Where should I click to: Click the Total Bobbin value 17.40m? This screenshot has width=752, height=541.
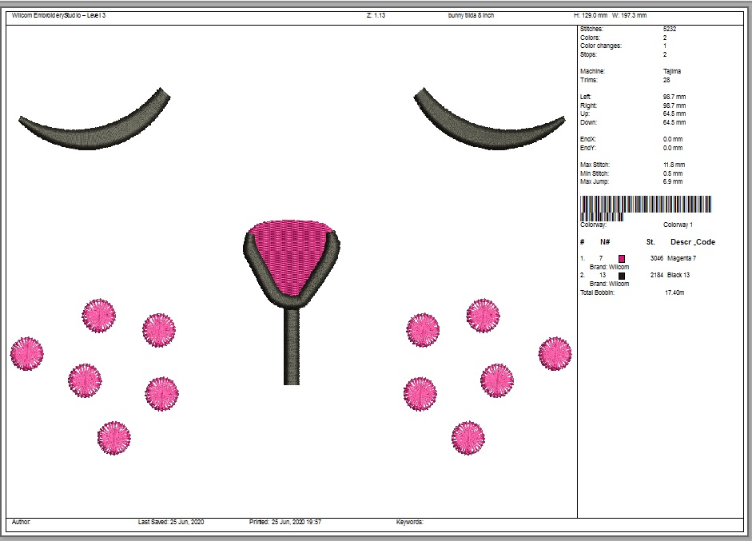674,292
